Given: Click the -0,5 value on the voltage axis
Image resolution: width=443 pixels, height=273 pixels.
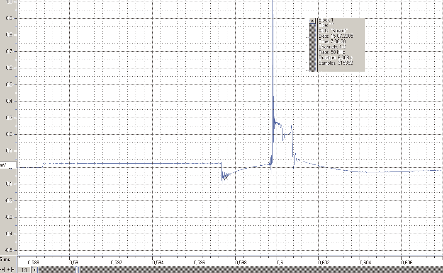Looking at the screenshot, I should click(x=8, y=250).
